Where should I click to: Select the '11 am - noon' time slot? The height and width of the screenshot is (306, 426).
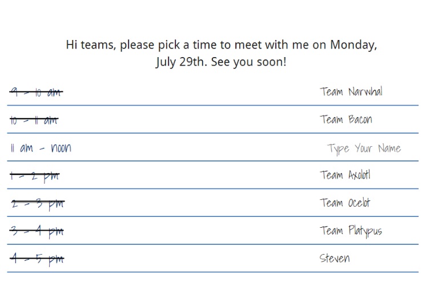coord(41,148)
